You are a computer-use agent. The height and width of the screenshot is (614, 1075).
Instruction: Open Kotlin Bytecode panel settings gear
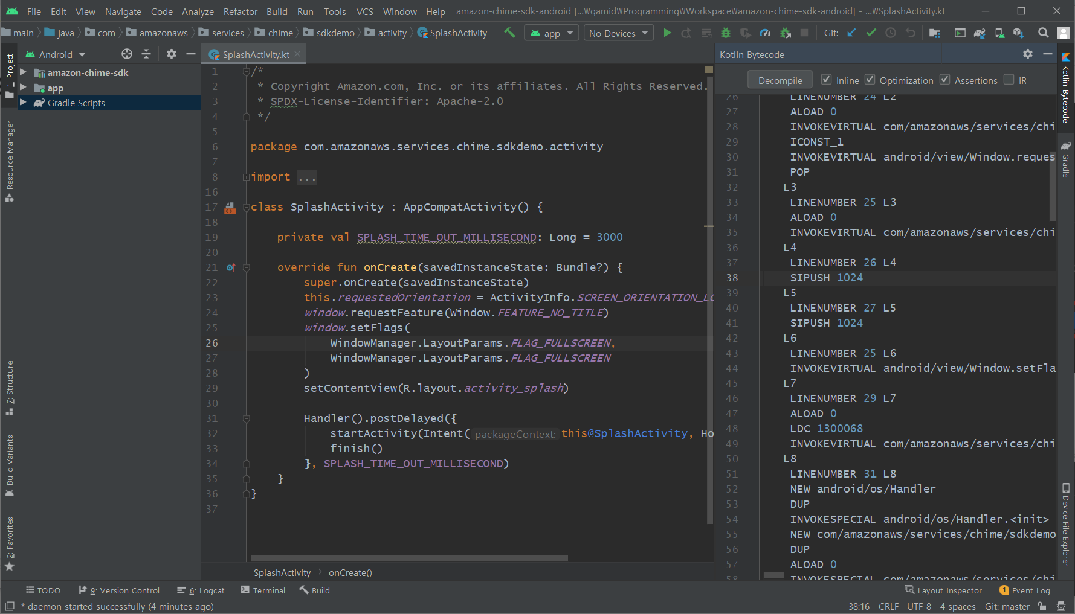tap(1028, 54)
